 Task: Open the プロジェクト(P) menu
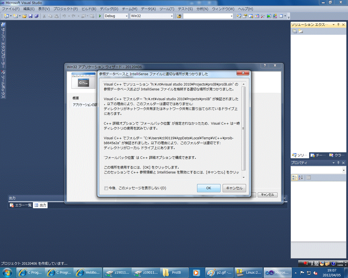tap(65, 9)
